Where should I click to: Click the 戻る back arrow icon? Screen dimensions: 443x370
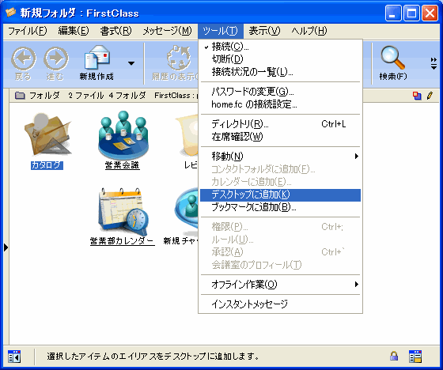[24, 59]
